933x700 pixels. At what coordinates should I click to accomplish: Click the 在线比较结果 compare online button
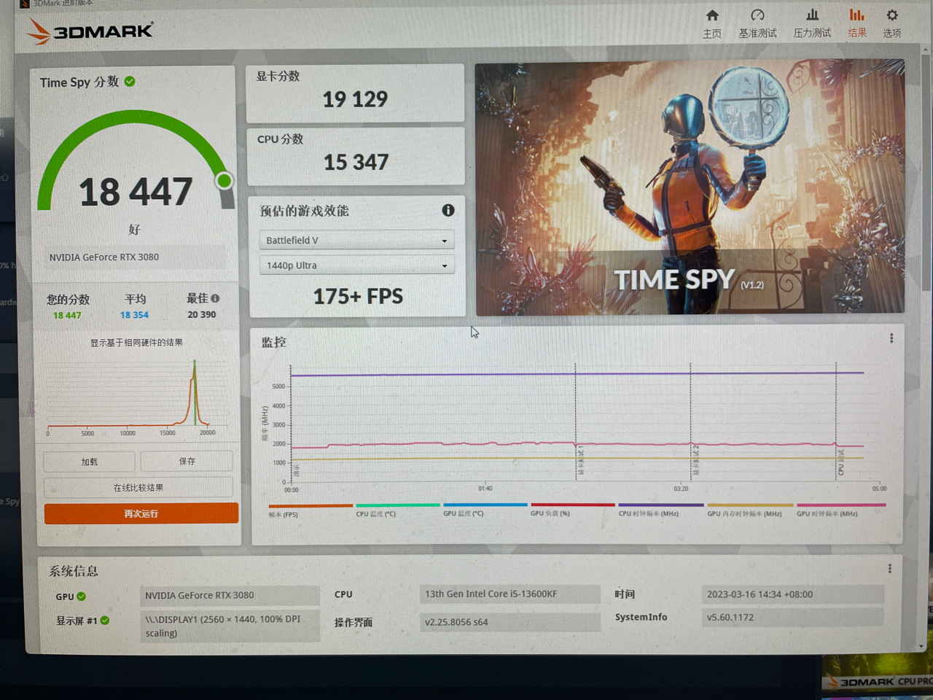138,487
